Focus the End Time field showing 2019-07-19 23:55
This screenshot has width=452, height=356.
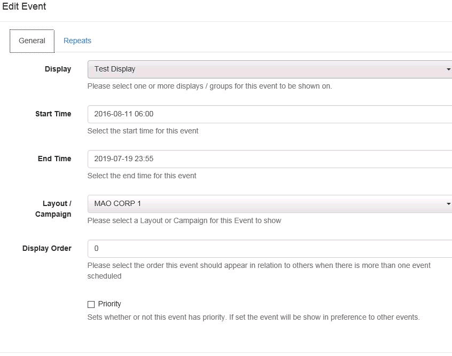pos(269,159)
